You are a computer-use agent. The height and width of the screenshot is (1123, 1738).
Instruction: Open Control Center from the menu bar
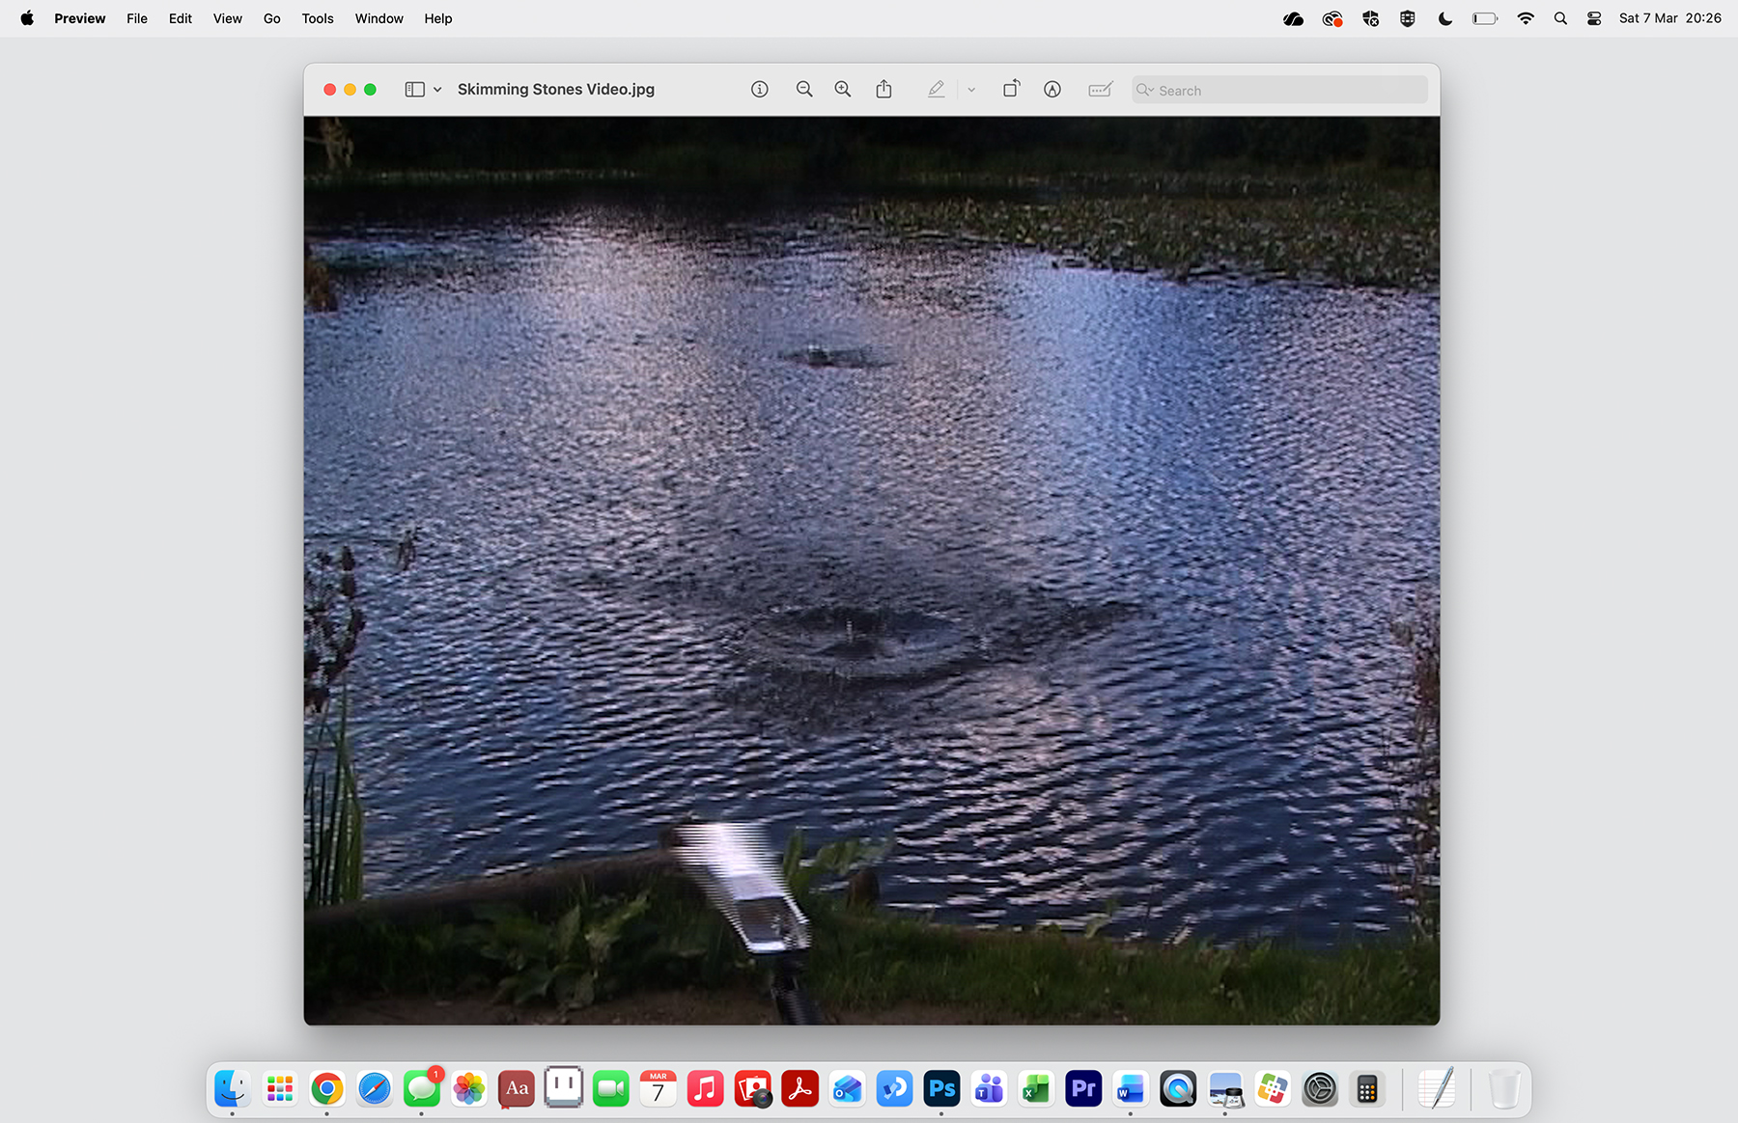tap(1593, 17)
